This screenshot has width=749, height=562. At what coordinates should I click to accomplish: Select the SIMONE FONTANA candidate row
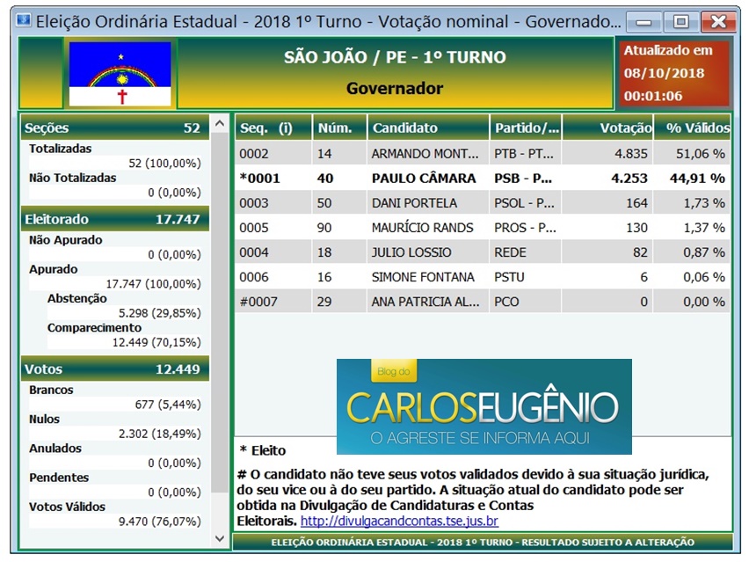(x=483, y=277)
